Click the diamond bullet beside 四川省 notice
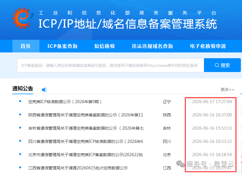This screenshot has height=174, width=242. click(x=20, y=141)
